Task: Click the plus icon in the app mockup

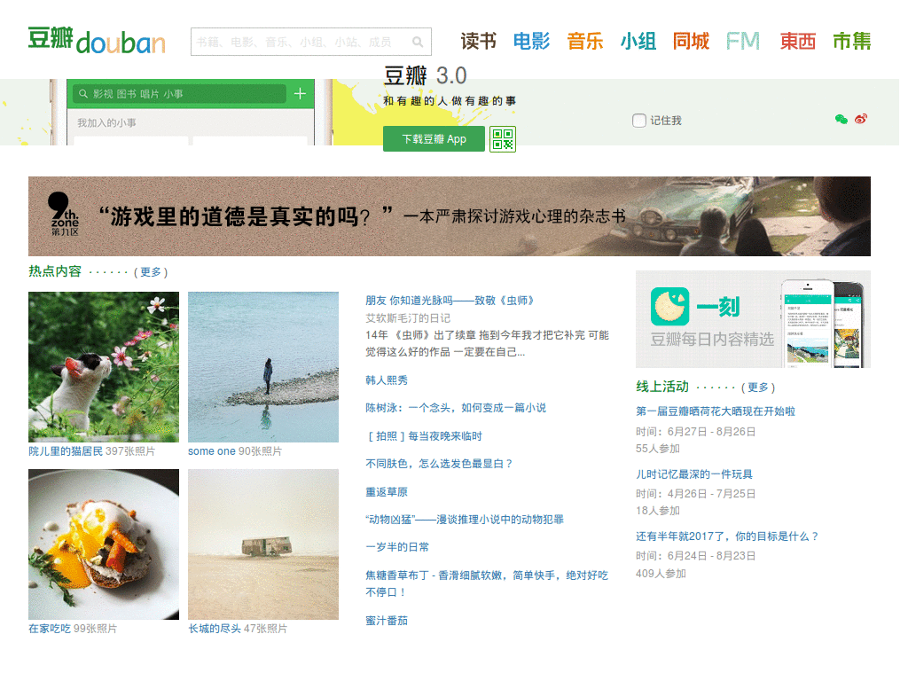Action: click(x=300, y=93)
